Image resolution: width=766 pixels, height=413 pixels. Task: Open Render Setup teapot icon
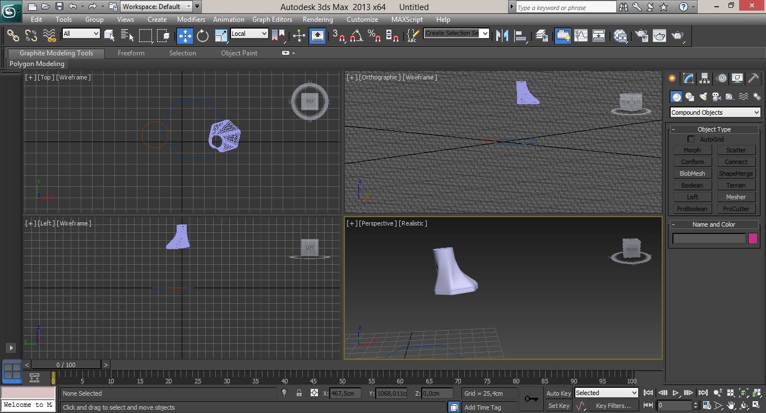coord(641,35)
